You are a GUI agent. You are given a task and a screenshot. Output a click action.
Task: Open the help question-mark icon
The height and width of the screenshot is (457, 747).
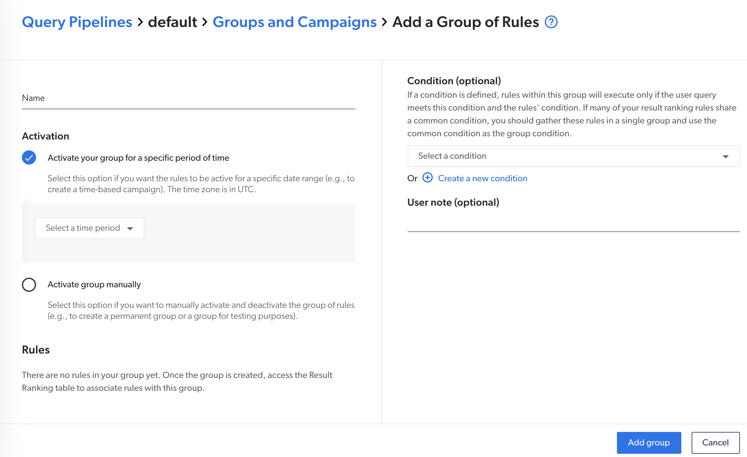pos(551,22)
